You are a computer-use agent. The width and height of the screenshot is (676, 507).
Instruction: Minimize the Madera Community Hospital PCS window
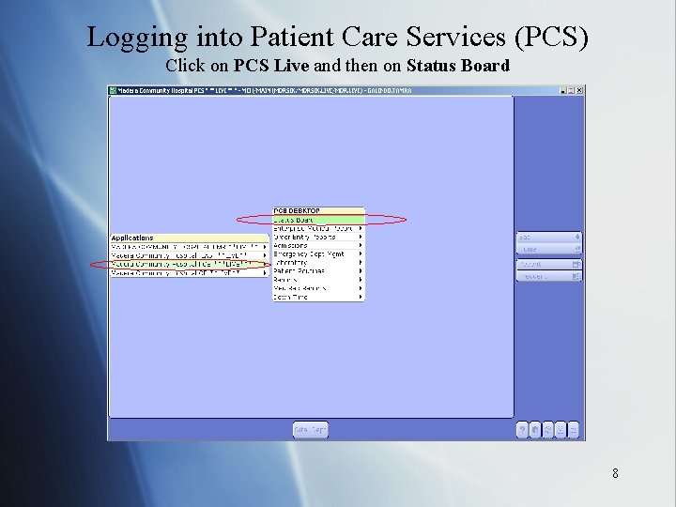point(562,90)
